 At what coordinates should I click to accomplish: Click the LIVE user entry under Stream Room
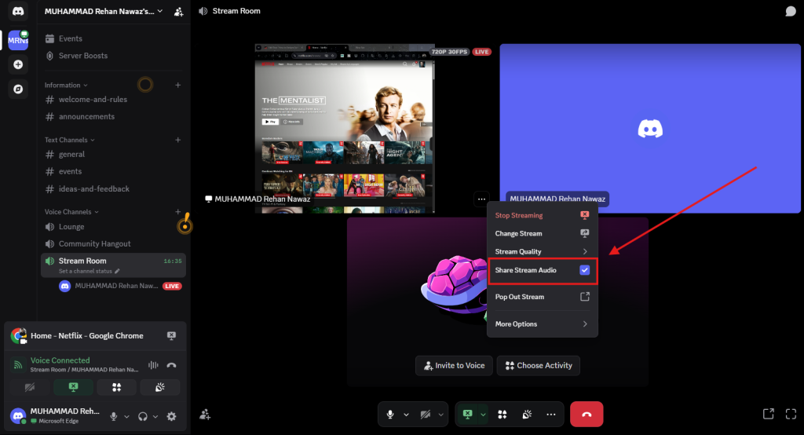tap(120, 287)
